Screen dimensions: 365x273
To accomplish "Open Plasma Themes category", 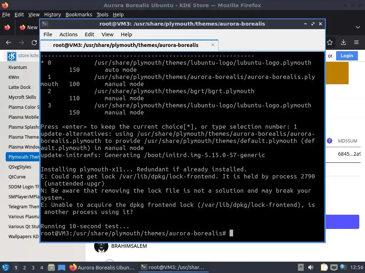I will pos(24,137).
